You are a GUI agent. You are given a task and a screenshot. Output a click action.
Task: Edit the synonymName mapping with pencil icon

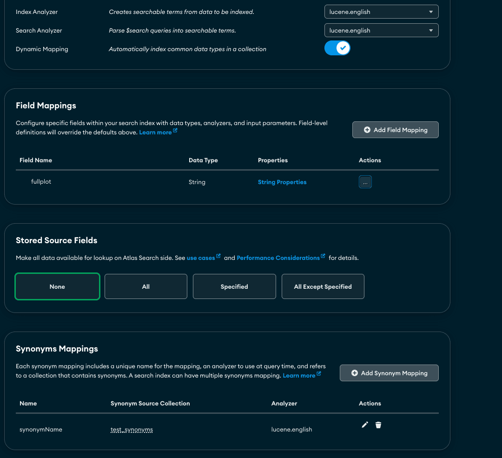365,425
